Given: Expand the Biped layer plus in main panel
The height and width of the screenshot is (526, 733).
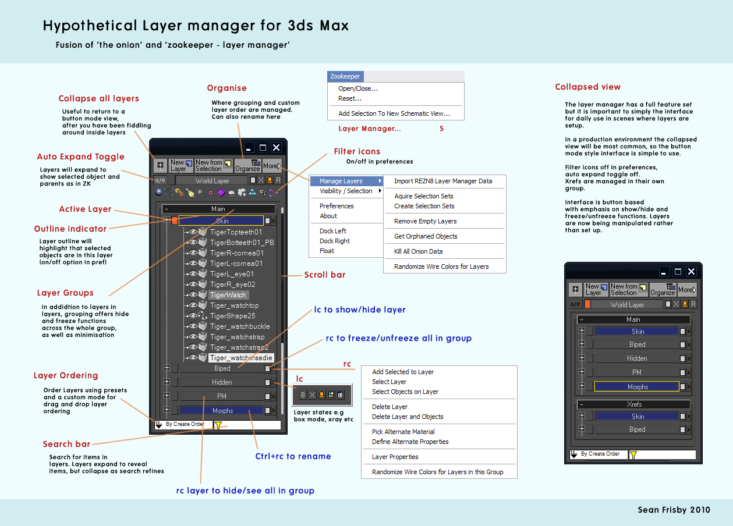Looking at the screenshot, I should [167, 368].
